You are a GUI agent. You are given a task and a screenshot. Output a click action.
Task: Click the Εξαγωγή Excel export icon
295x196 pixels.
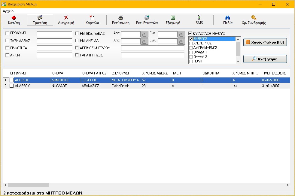tap(173, 18)
